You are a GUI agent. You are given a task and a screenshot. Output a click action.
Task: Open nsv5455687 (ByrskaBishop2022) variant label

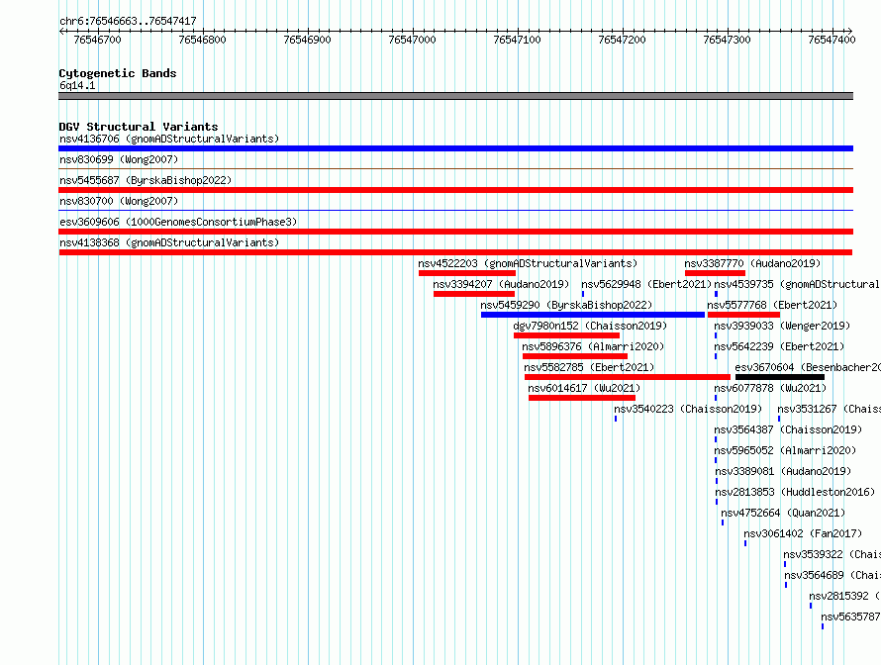tap(146, 180)
